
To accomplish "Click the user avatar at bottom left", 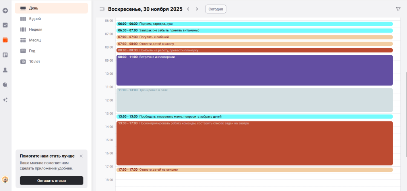I will tap(5, 179).
